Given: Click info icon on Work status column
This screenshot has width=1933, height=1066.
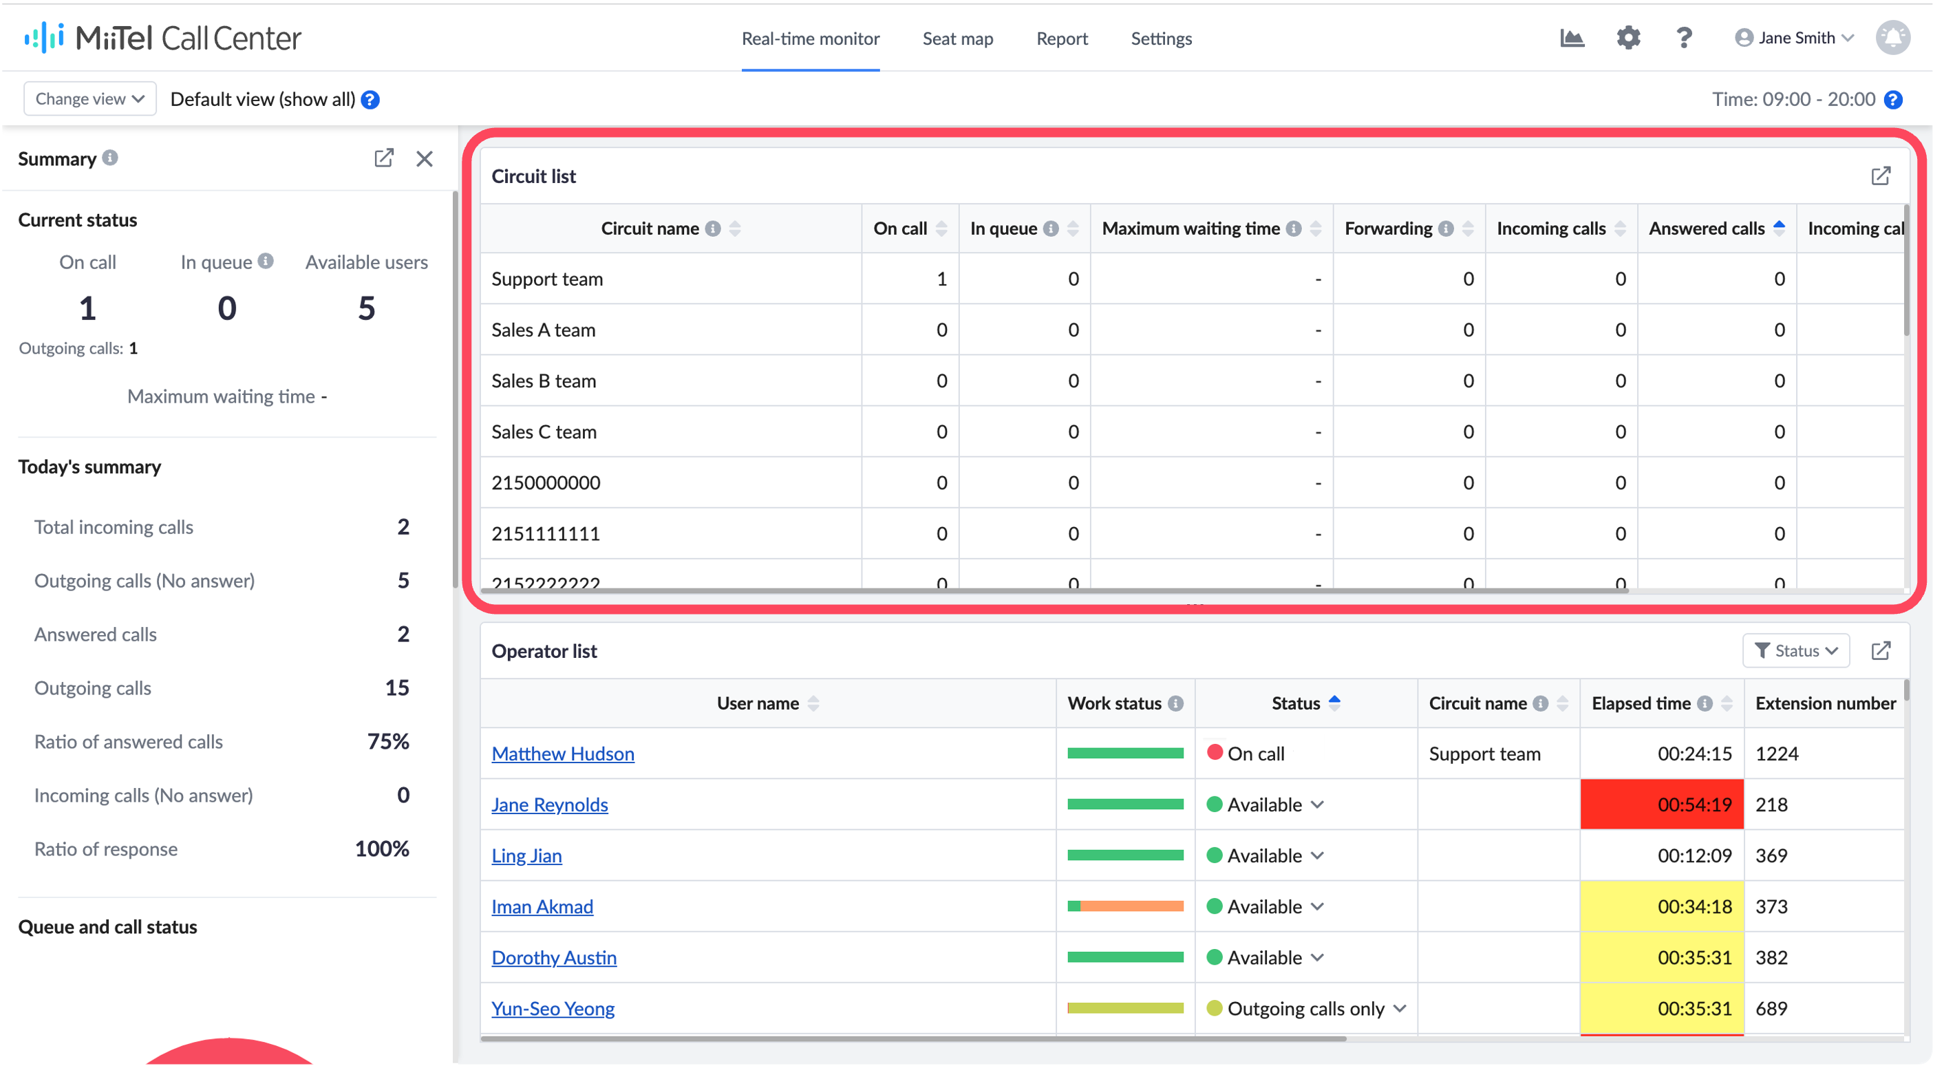Looking at the screenshot, I should point(1175,703).
